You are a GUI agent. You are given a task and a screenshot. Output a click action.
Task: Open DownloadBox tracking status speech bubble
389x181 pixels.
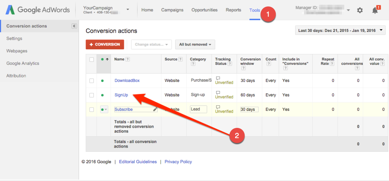click(x=218, y=78)
